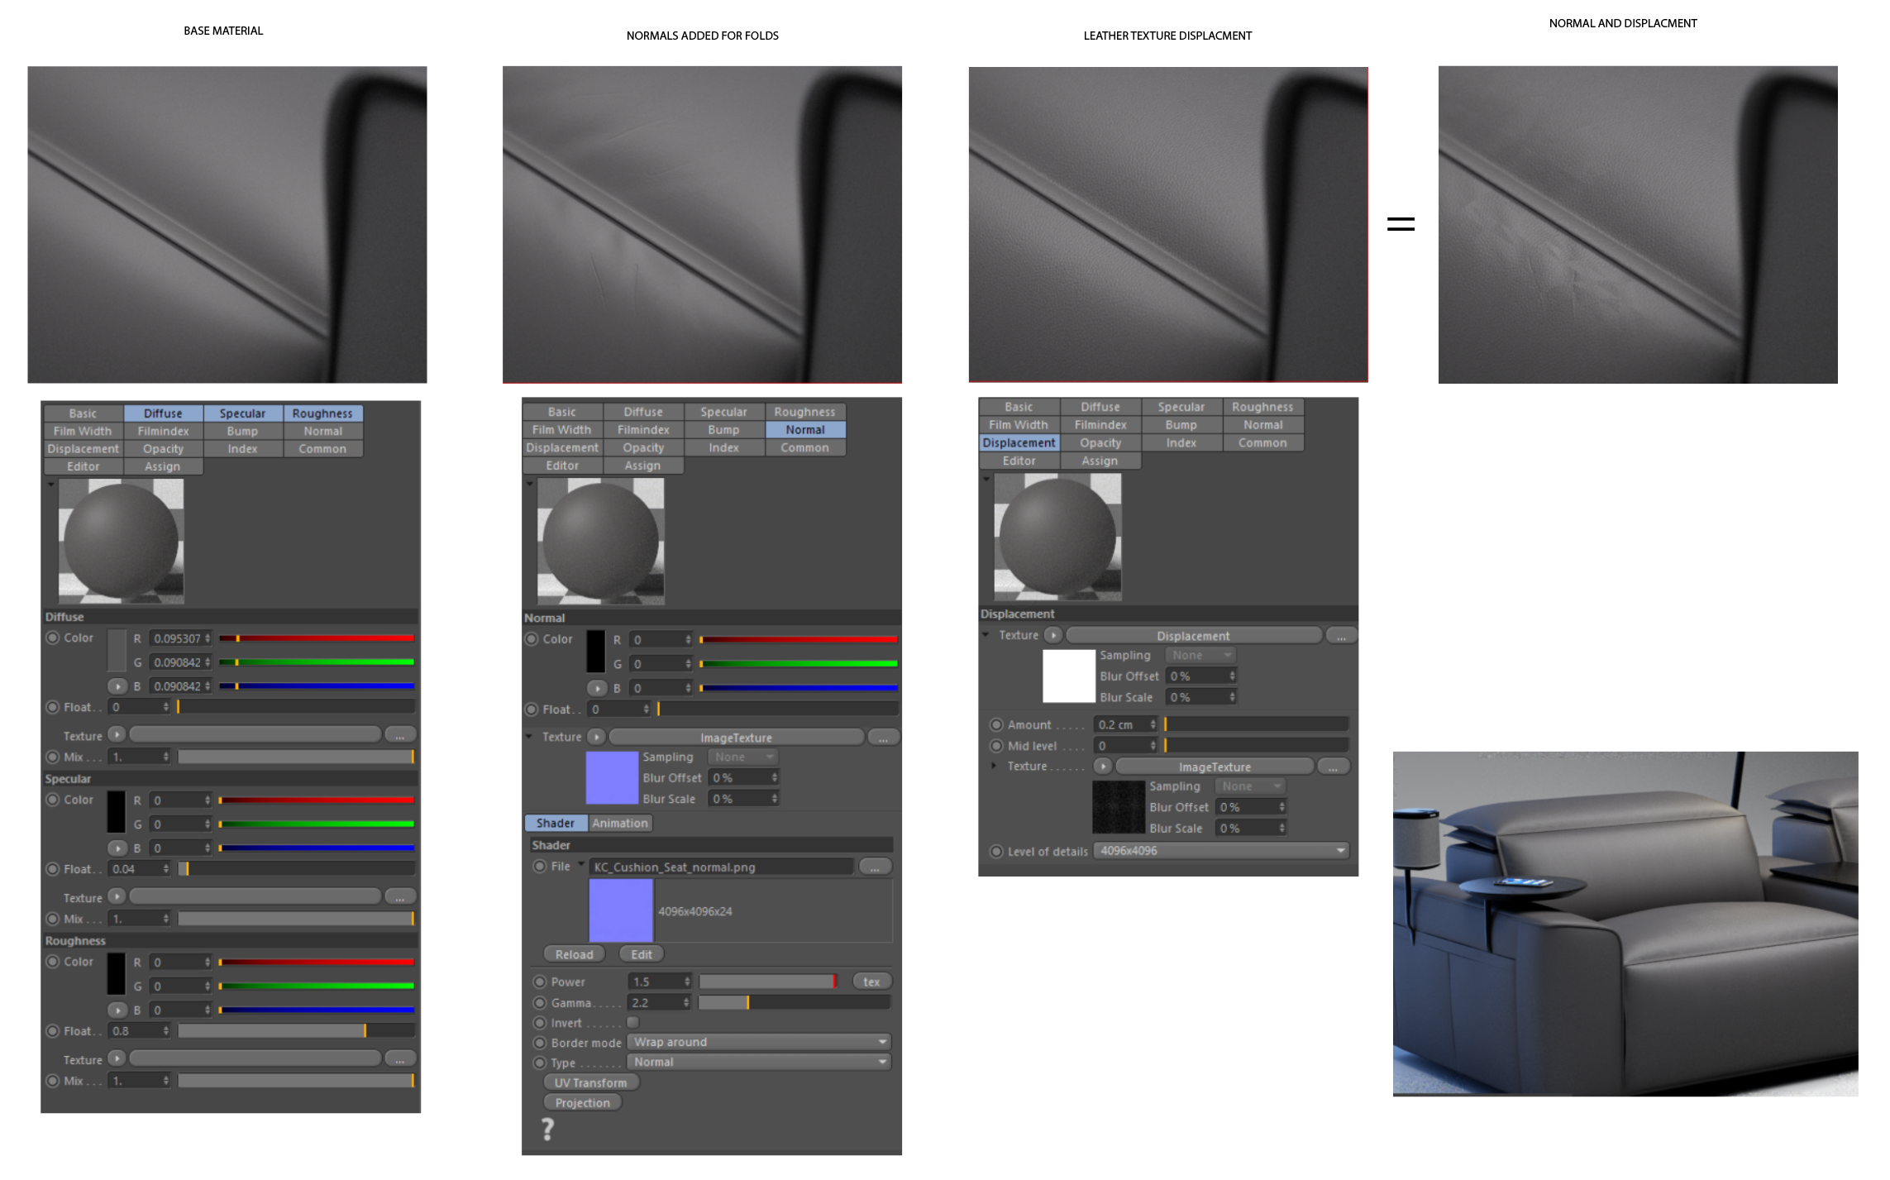Click the Diffuse color arrow expander by B

pos(117,686)
